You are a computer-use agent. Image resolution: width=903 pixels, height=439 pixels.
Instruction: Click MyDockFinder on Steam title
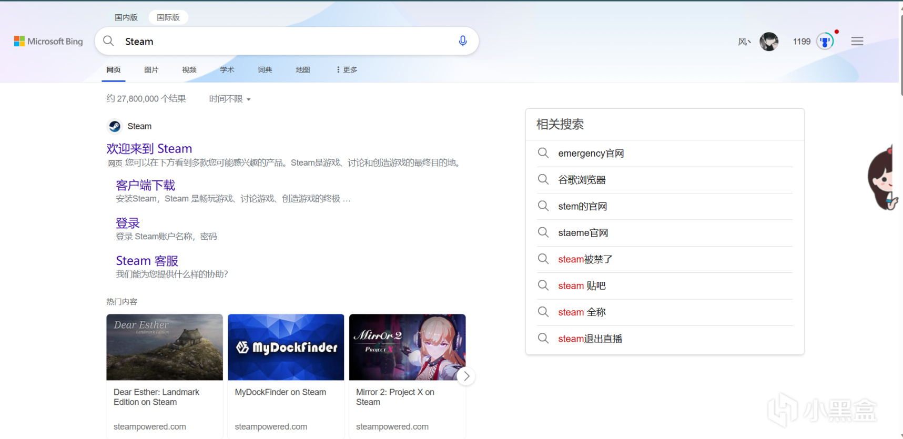pyautogui.click(x=280, y=392)
